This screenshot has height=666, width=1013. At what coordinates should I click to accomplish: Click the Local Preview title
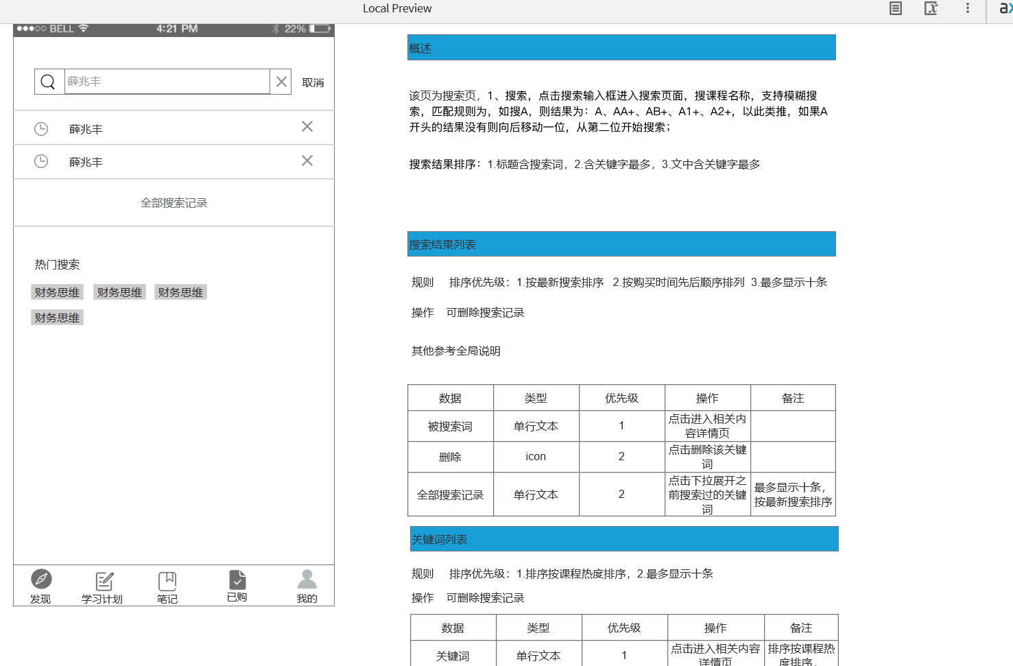[397, 8]
